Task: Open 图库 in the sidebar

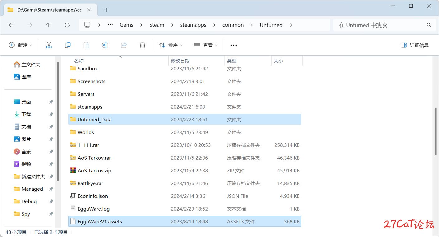Action: point(22,77)
